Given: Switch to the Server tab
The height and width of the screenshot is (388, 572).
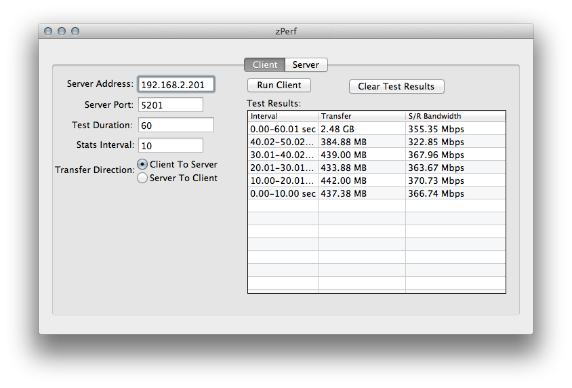Looking at the screenshot, I should pos(306,65).
